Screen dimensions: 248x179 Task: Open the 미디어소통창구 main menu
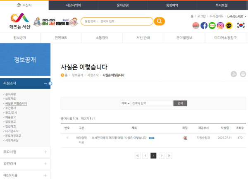click(x=226, y=38)
